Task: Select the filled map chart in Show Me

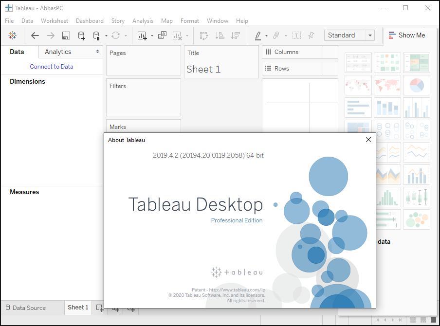Action: [x=387, y=85]
